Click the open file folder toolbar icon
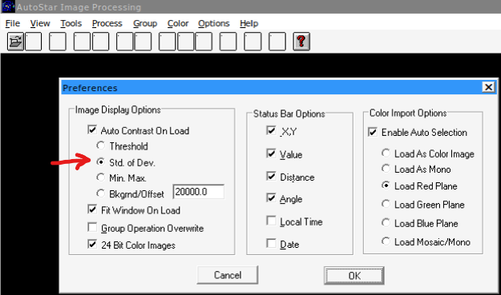501x295 pixels. 15,42
